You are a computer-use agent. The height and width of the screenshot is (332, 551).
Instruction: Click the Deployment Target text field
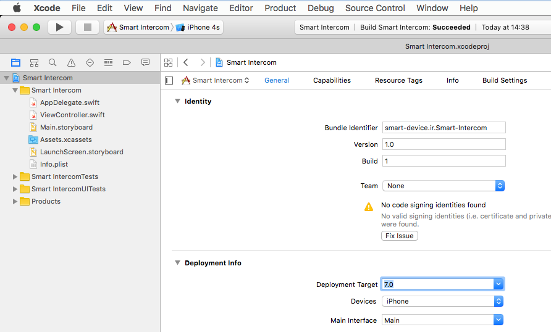[437, 284]
